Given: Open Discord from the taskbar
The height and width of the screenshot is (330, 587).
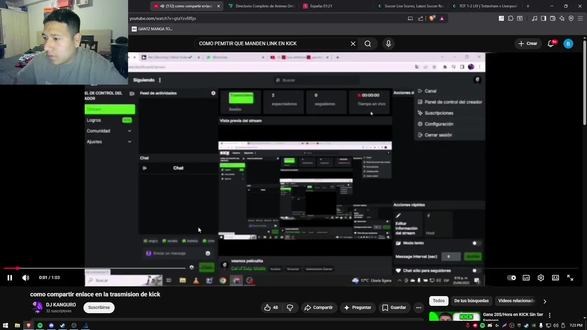Looking at the screenshot, I should tap(51, 326).
